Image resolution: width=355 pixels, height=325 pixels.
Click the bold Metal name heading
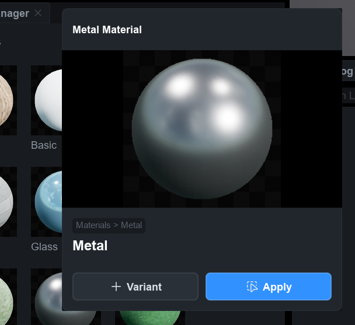point(90,246)
